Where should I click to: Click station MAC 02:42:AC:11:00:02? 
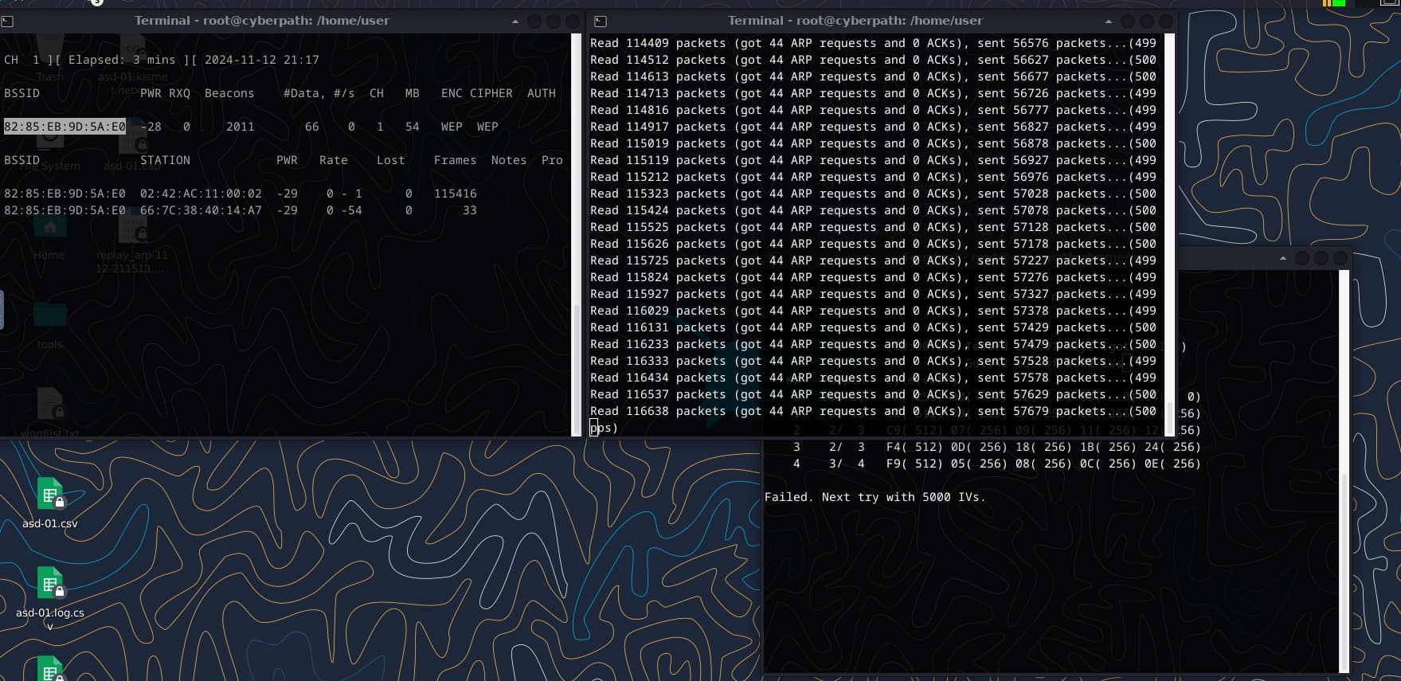[x=201, y=194]
